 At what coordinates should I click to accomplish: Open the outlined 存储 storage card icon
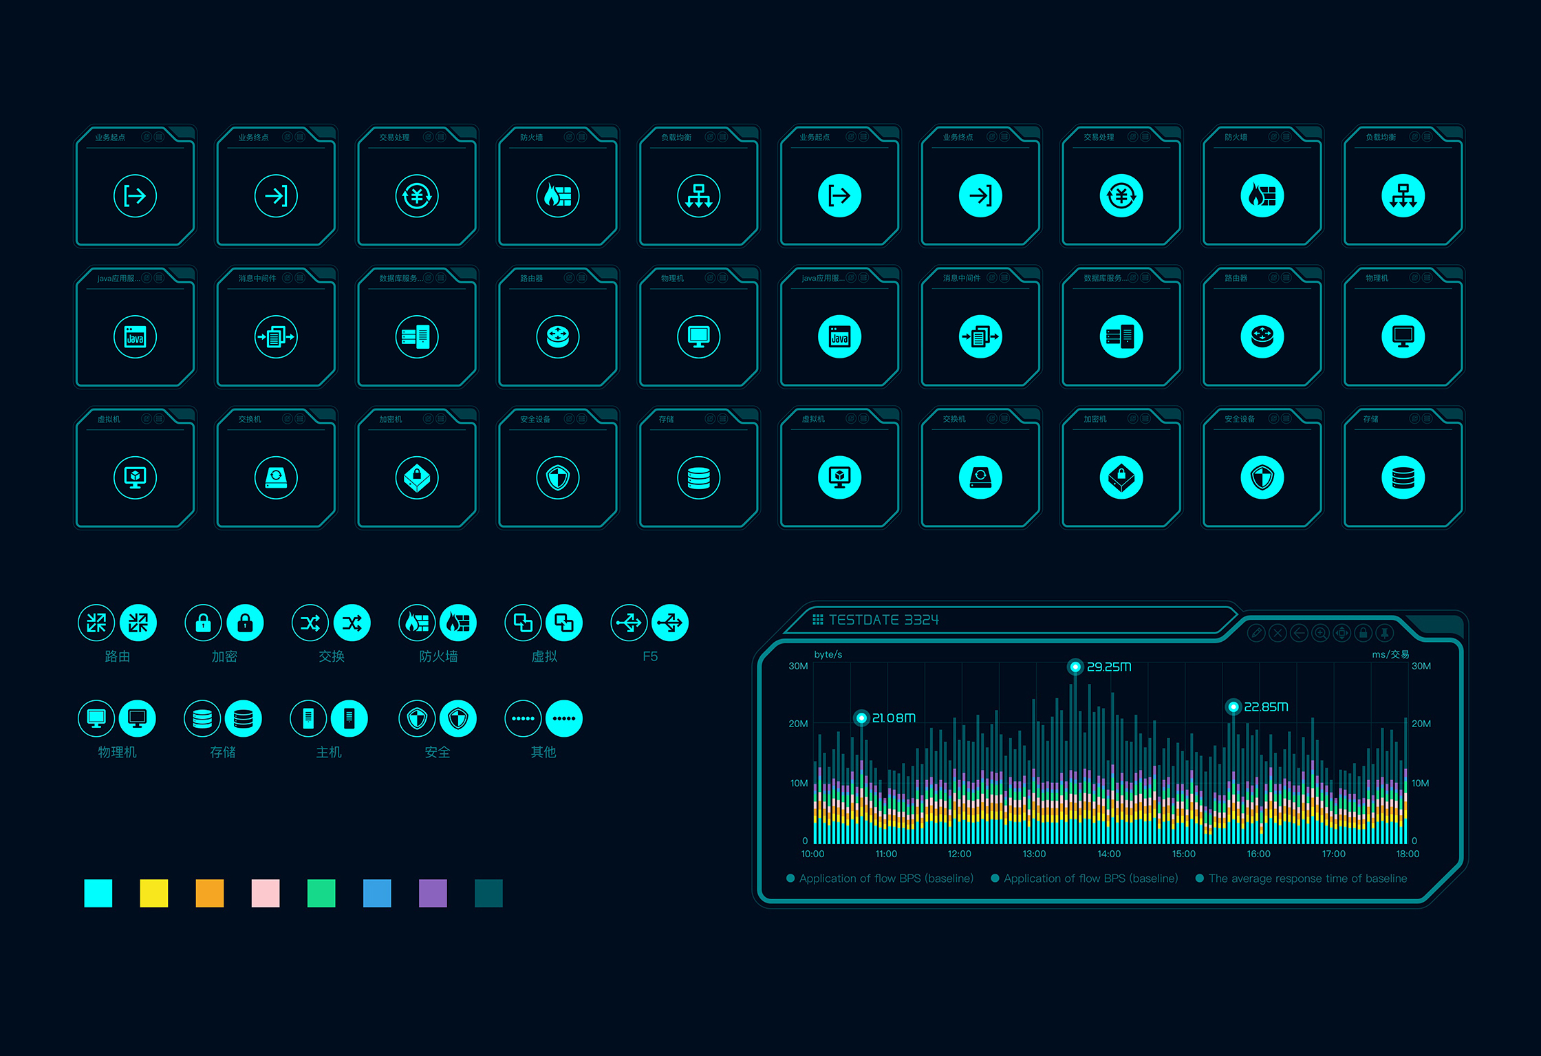coord(699,477)
